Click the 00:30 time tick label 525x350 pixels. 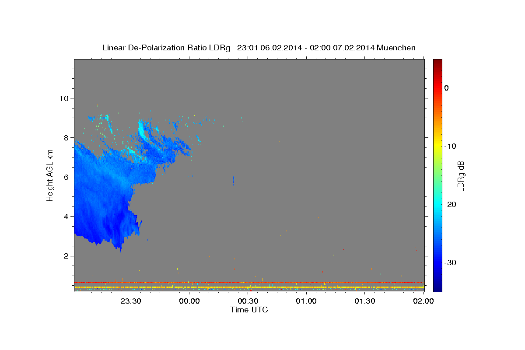[248, 301]
